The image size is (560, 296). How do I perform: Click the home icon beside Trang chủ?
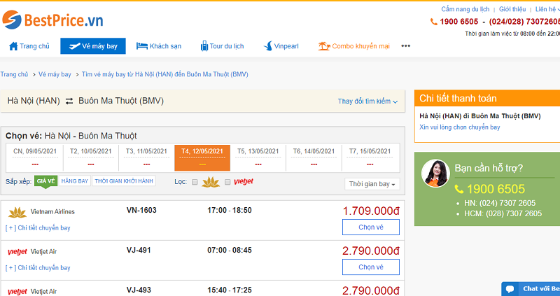pos(13,46)
